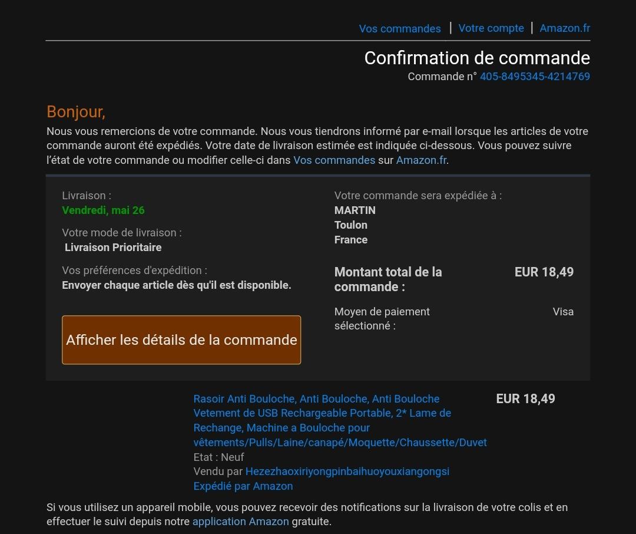Click the Visa payment method text
This screenshot has height=534, width=636.
tap(563, 311)
